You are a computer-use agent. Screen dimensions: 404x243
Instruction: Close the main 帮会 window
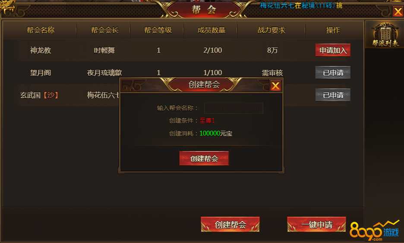click(x=398, y=11)
